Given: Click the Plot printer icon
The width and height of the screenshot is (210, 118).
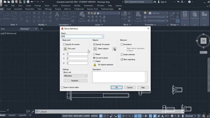Looking at the screenshot, I should pyautogui.click(x=28, y=2).
